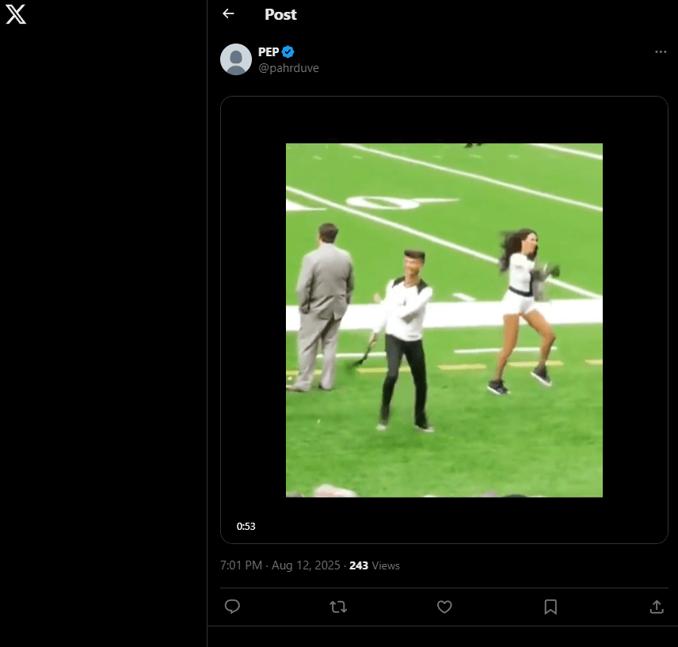This screenshot has width=678, height=647.
Task: Like the post with the heart icon
Action: tap(444, 607)
